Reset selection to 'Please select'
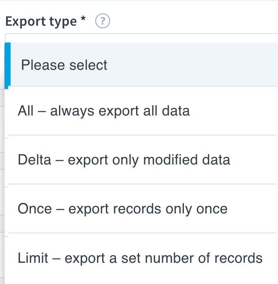This screenshot has height=284, width=278. click(141, 64)
